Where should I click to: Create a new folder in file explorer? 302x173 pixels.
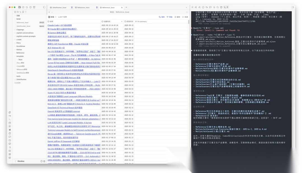(18, 12)
